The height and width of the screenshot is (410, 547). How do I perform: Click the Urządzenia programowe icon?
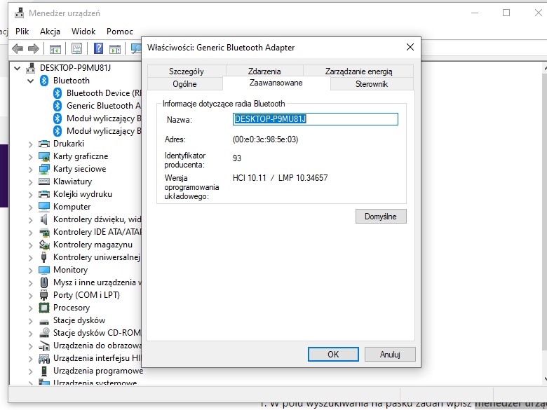pos(44,371)
